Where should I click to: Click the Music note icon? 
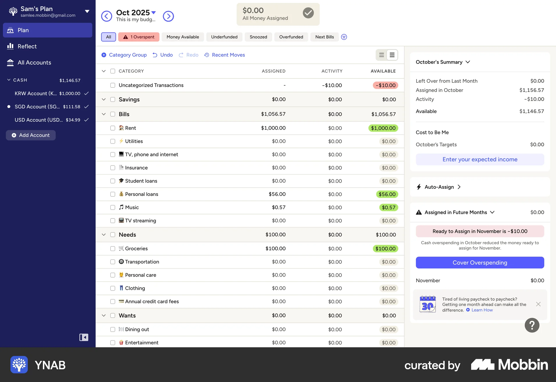pyautogui.click(x=121, y=207)
